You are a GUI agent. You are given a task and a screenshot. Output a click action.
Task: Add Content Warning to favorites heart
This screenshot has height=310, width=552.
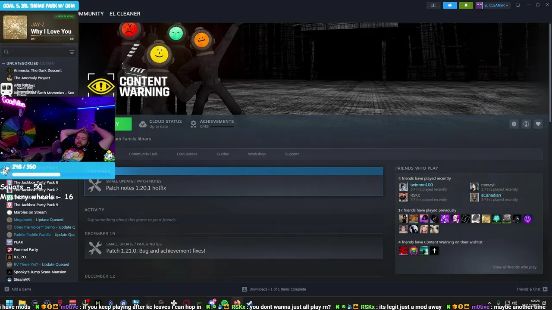[538, 124]
